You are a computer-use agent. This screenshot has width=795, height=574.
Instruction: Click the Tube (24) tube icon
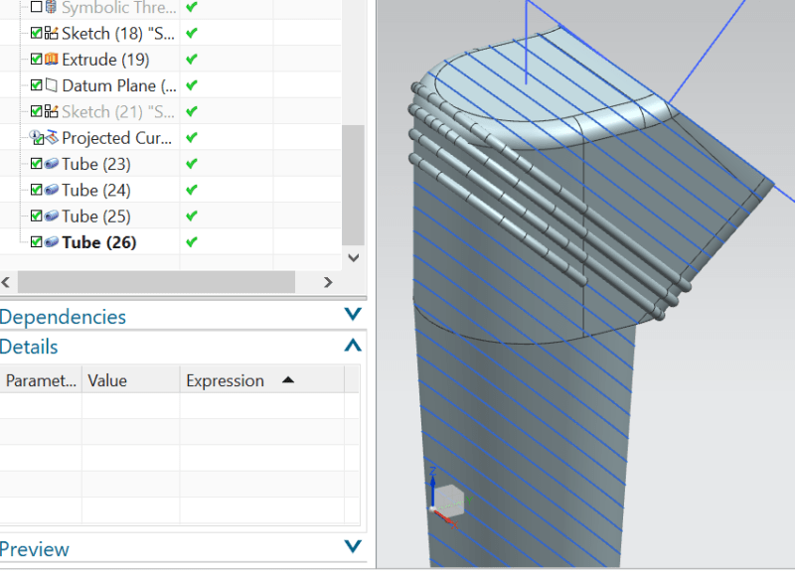52,190
